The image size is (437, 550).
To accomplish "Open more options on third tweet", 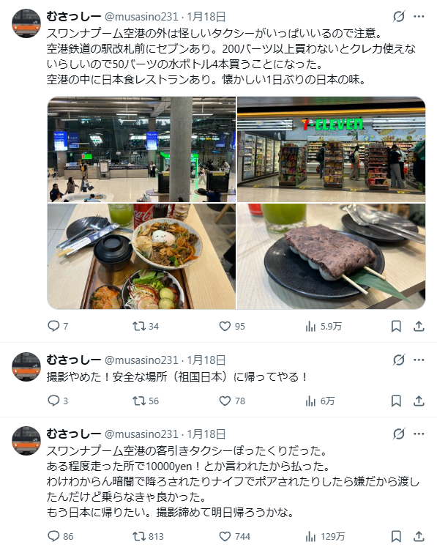I will pos(419,434).
